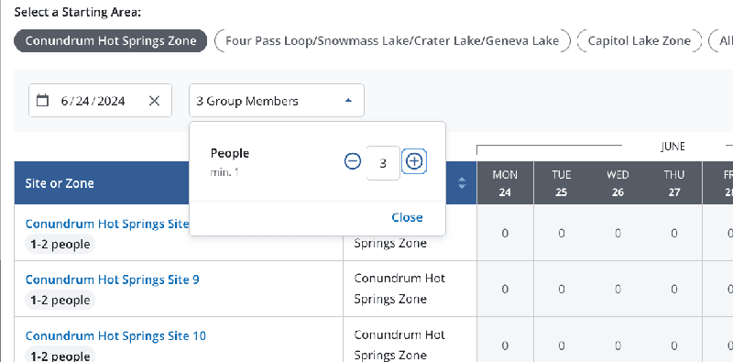Click the WED 26 column header
The width and height of the screenshot is (733, 362).
(618, 183)
